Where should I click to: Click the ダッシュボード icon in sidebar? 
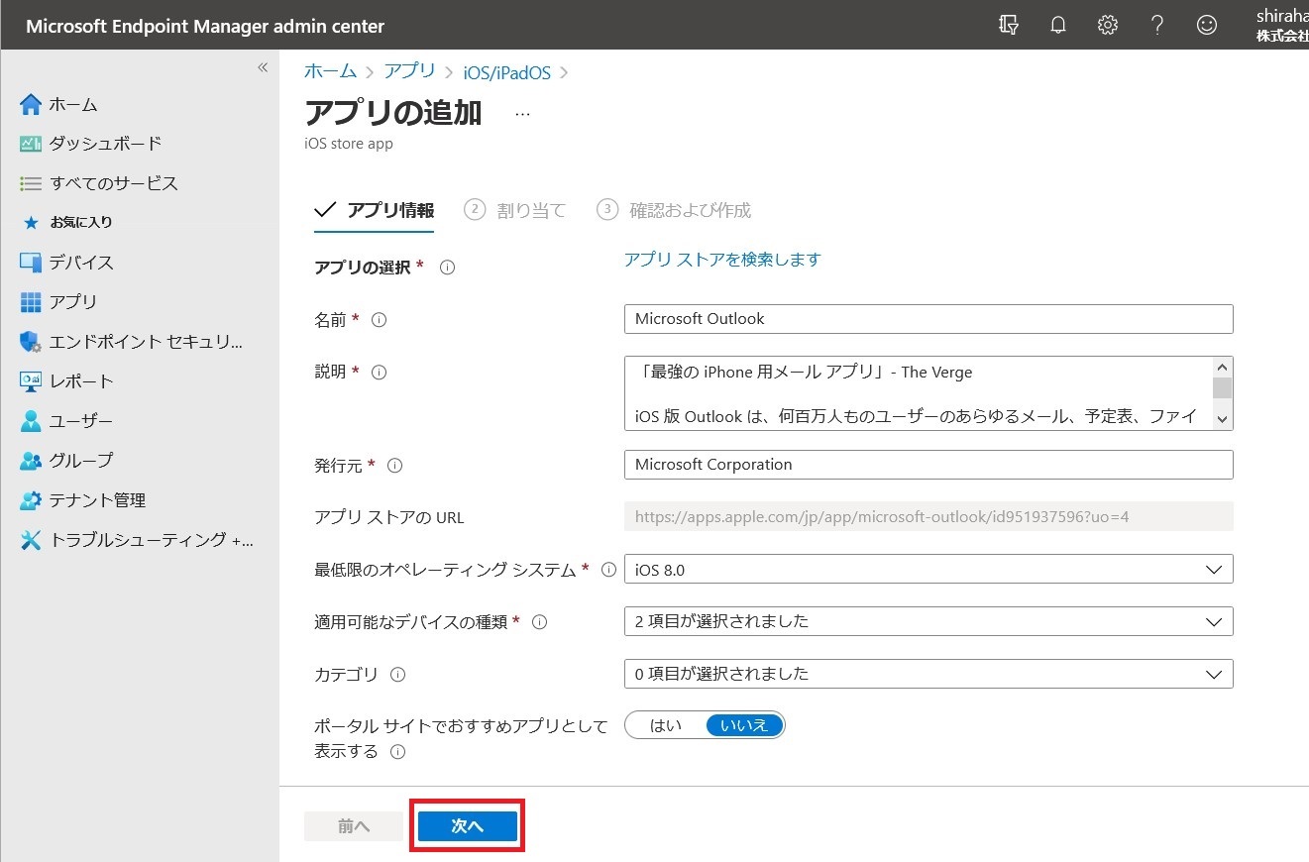click(x=31, y=144)
